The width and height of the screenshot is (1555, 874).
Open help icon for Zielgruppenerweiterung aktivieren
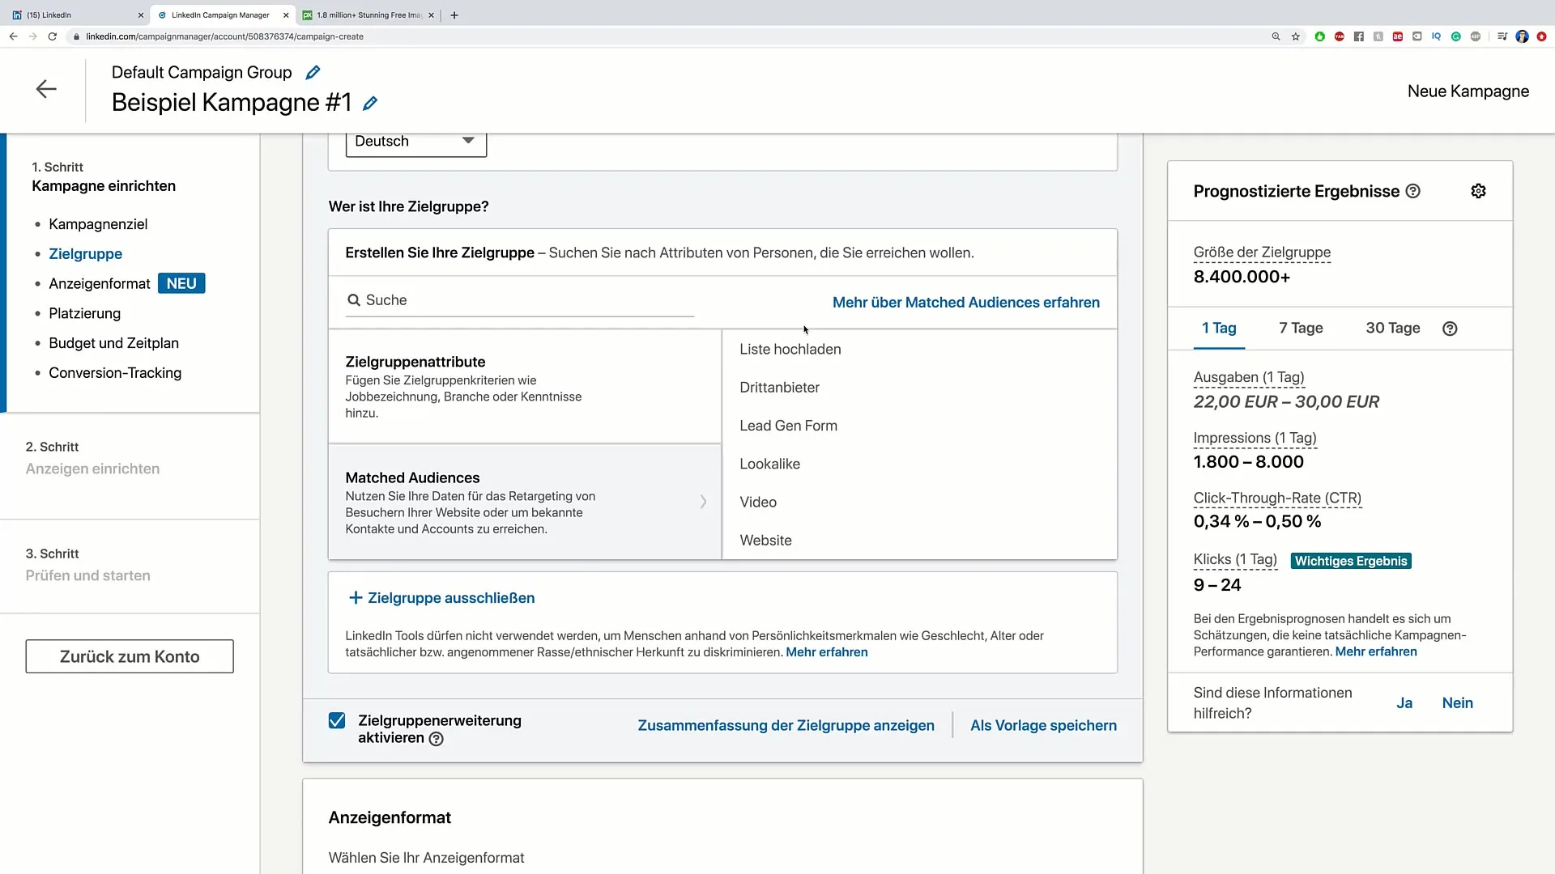[436, 739]
